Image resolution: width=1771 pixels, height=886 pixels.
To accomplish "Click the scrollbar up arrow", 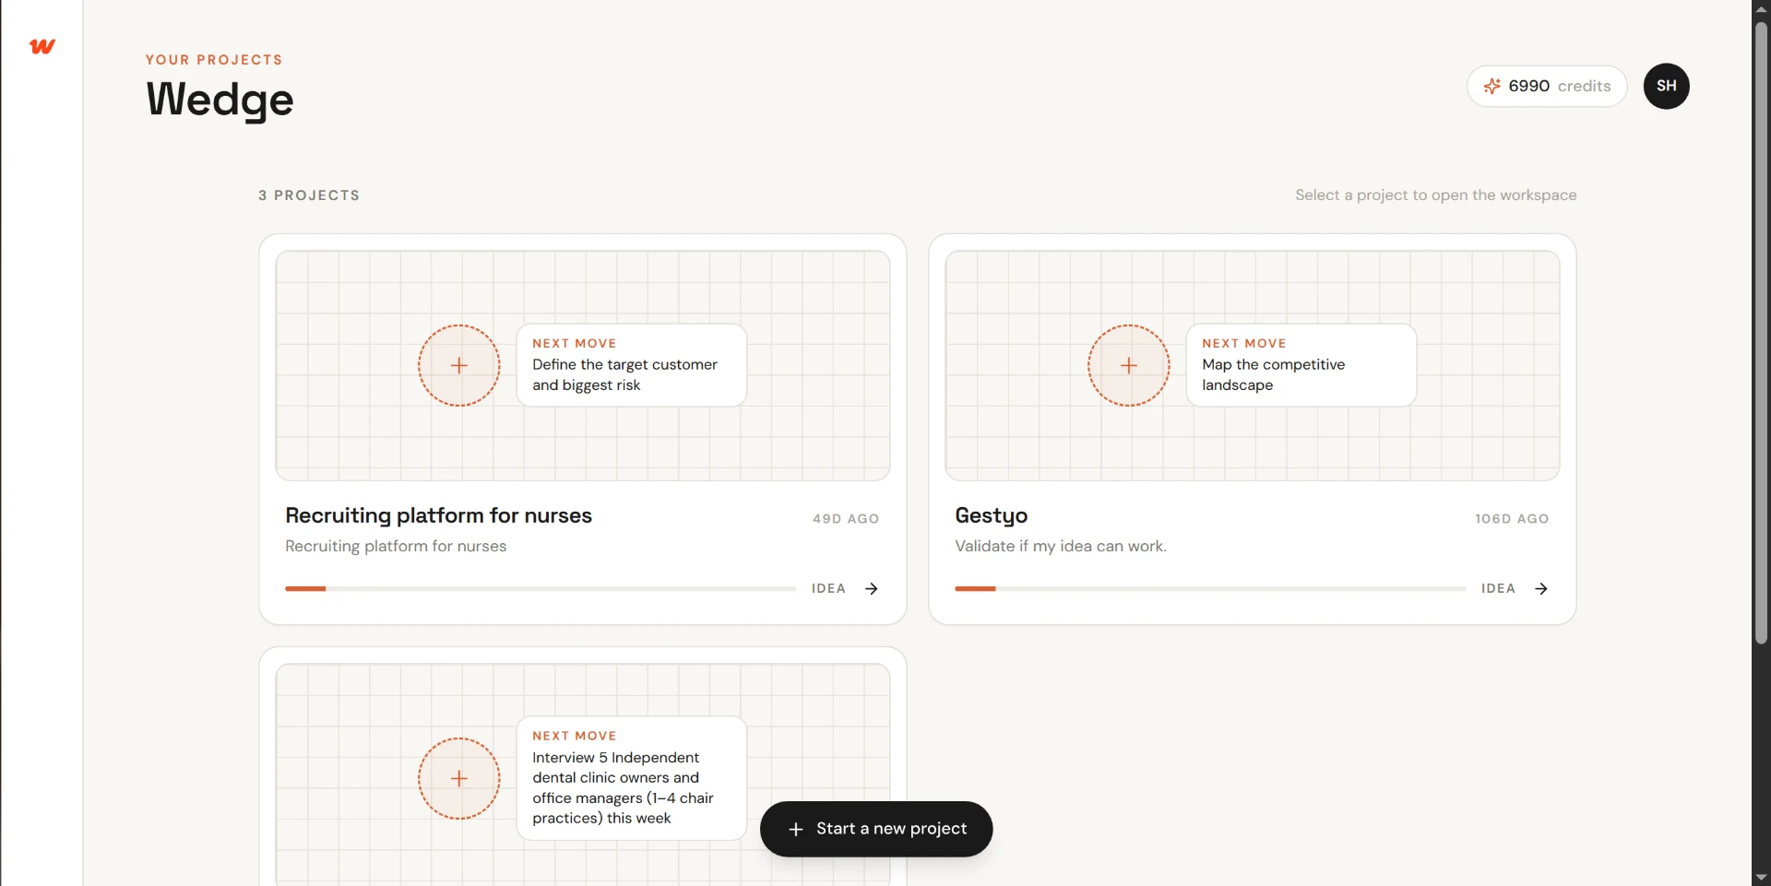I will (1761, 8).
